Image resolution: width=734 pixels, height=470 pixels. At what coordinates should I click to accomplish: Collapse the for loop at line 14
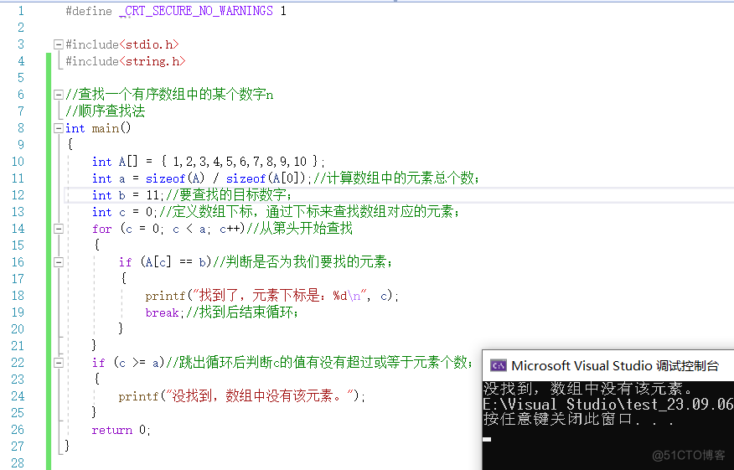click(x=59, y=229)
